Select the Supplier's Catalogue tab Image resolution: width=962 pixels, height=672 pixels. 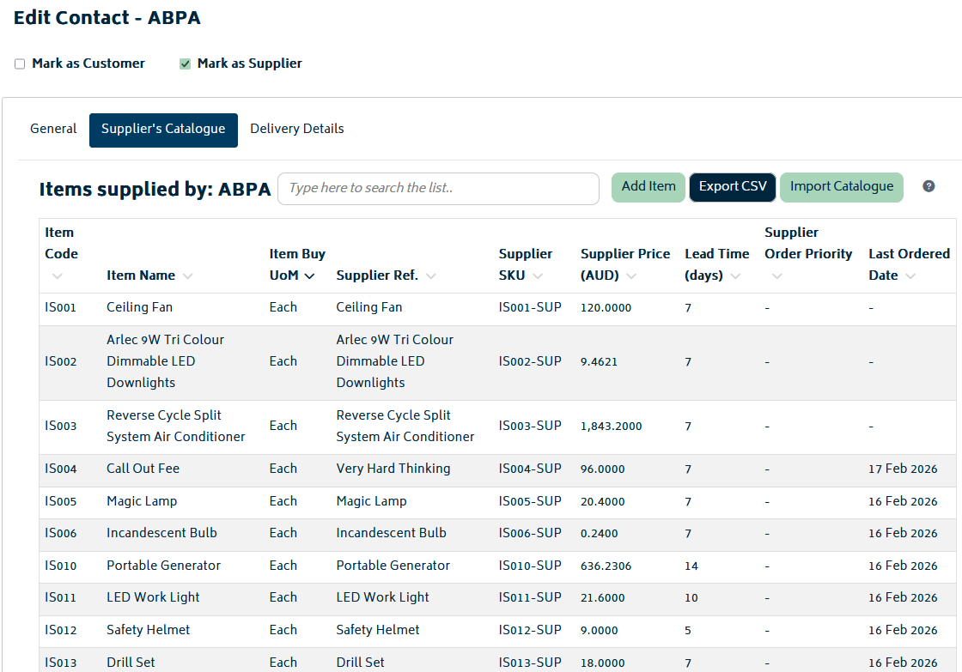tap(163, 130)
